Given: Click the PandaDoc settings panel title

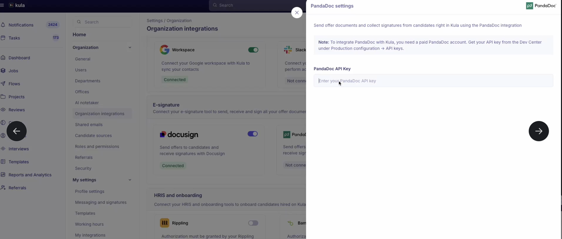Looking at the screenshot, I should coord(332,6).
